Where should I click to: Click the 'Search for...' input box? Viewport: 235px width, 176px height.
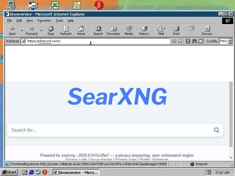point(111,130)
